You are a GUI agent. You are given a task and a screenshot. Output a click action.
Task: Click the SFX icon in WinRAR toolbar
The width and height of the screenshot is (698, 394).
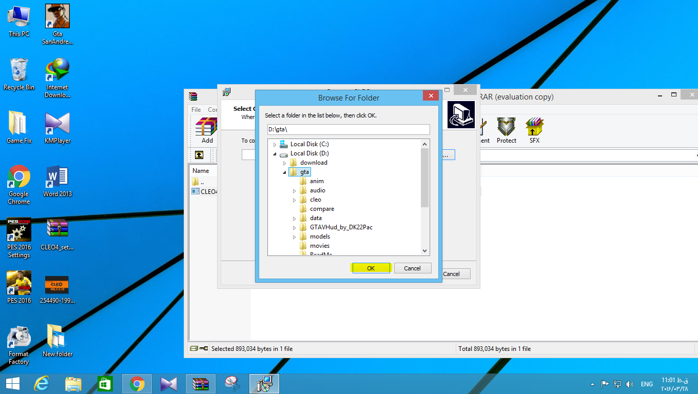pyautogui.click(x=534, y=130)
